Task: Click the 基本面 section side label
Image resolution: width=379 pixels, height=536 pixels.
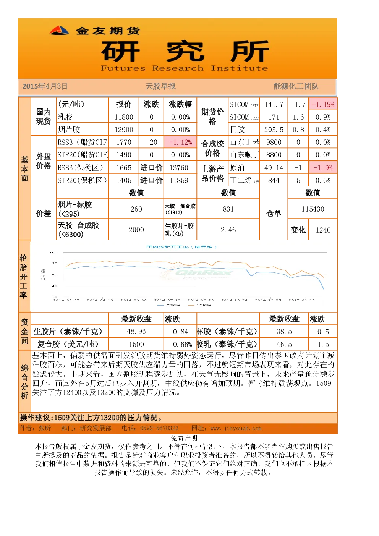Action: click(x=25, y=168)
